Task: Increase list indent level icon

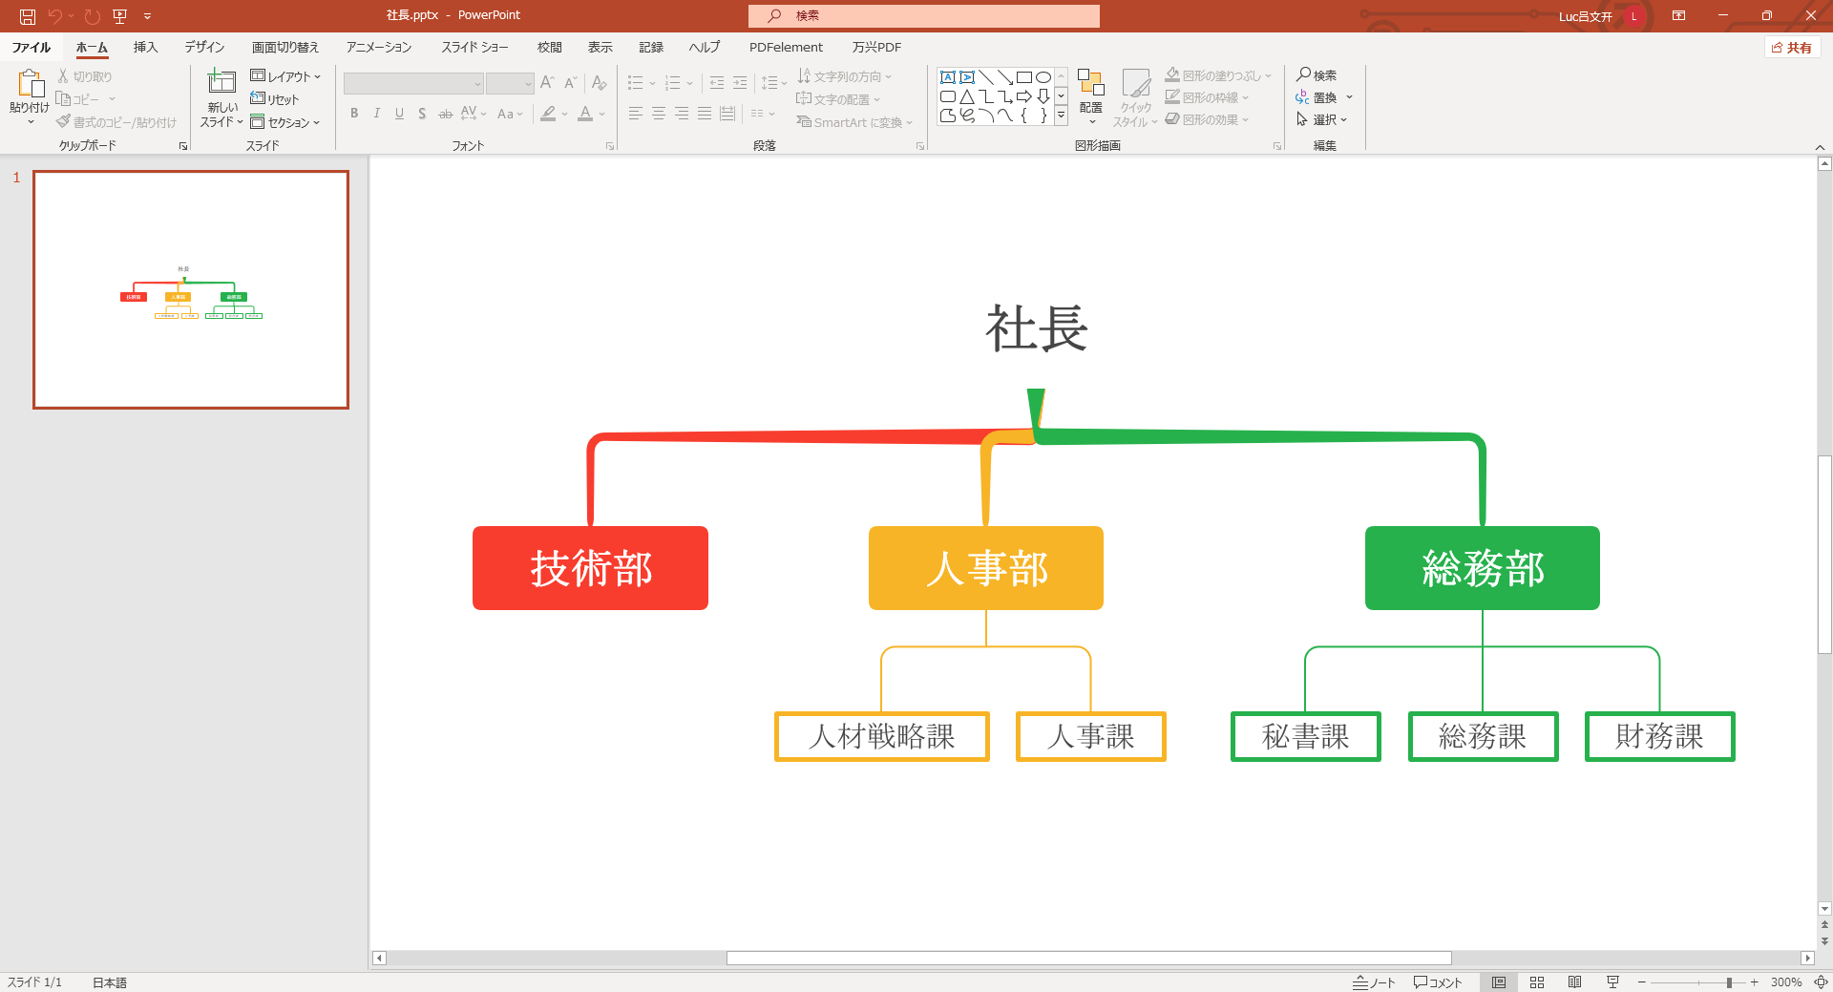Action: [740, 84]
